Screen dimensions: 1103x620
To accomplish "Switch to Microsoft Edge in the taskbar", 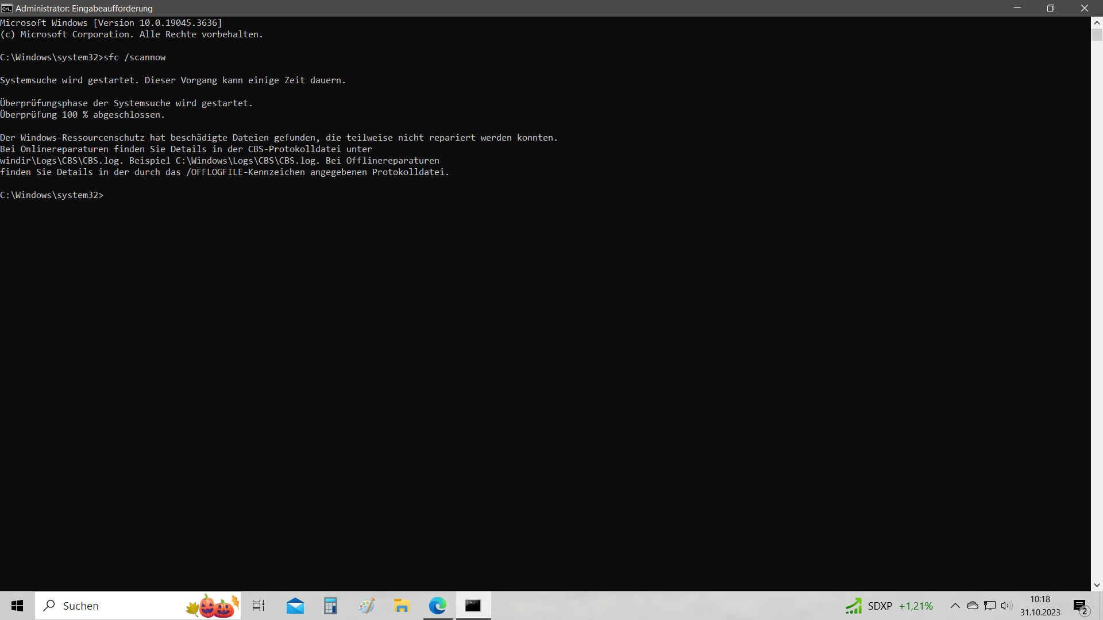I will 438,606.
